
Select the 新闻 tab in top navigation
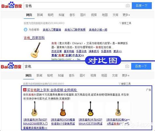(x=40, y=15)
